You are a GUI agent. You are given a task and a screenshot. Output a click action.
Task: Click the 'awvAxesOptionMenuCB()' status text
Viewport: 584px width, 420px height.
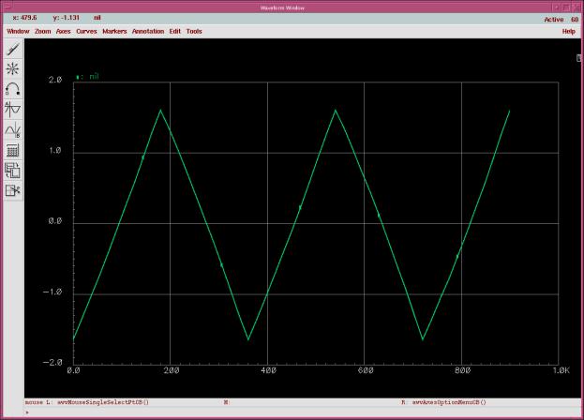[x=449, y=402]
